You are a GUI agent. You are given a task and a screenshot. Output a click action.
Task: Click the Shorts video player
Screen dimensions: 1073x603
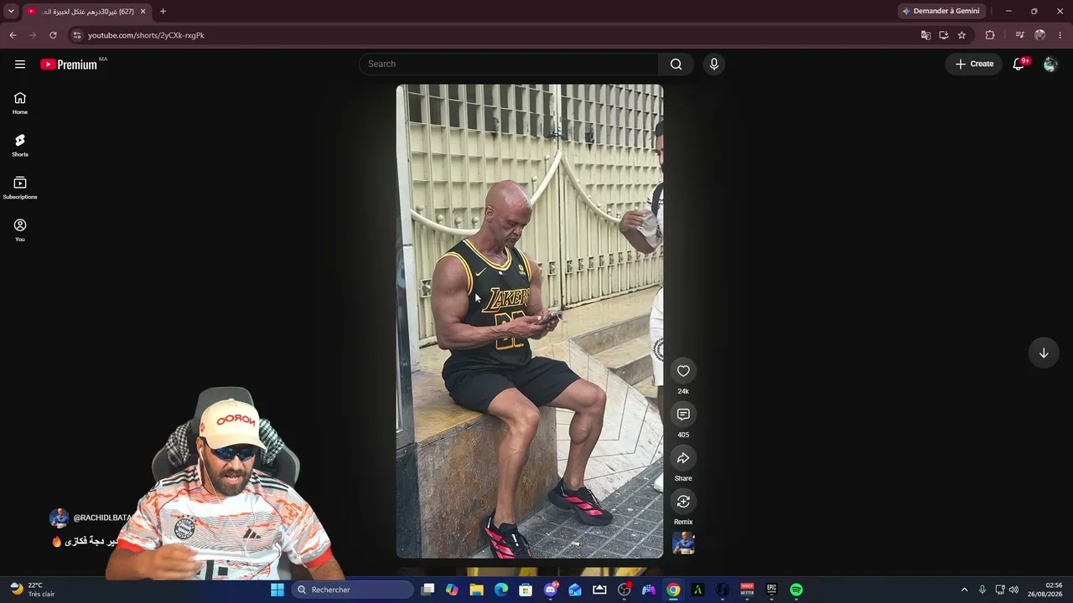coord(530,321)
